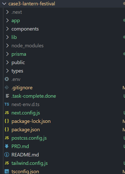Image resolution: width=125 pixels, height=174 pixels.
Task: Click the JS icon beside next.config.js
Action: (7, 113)
